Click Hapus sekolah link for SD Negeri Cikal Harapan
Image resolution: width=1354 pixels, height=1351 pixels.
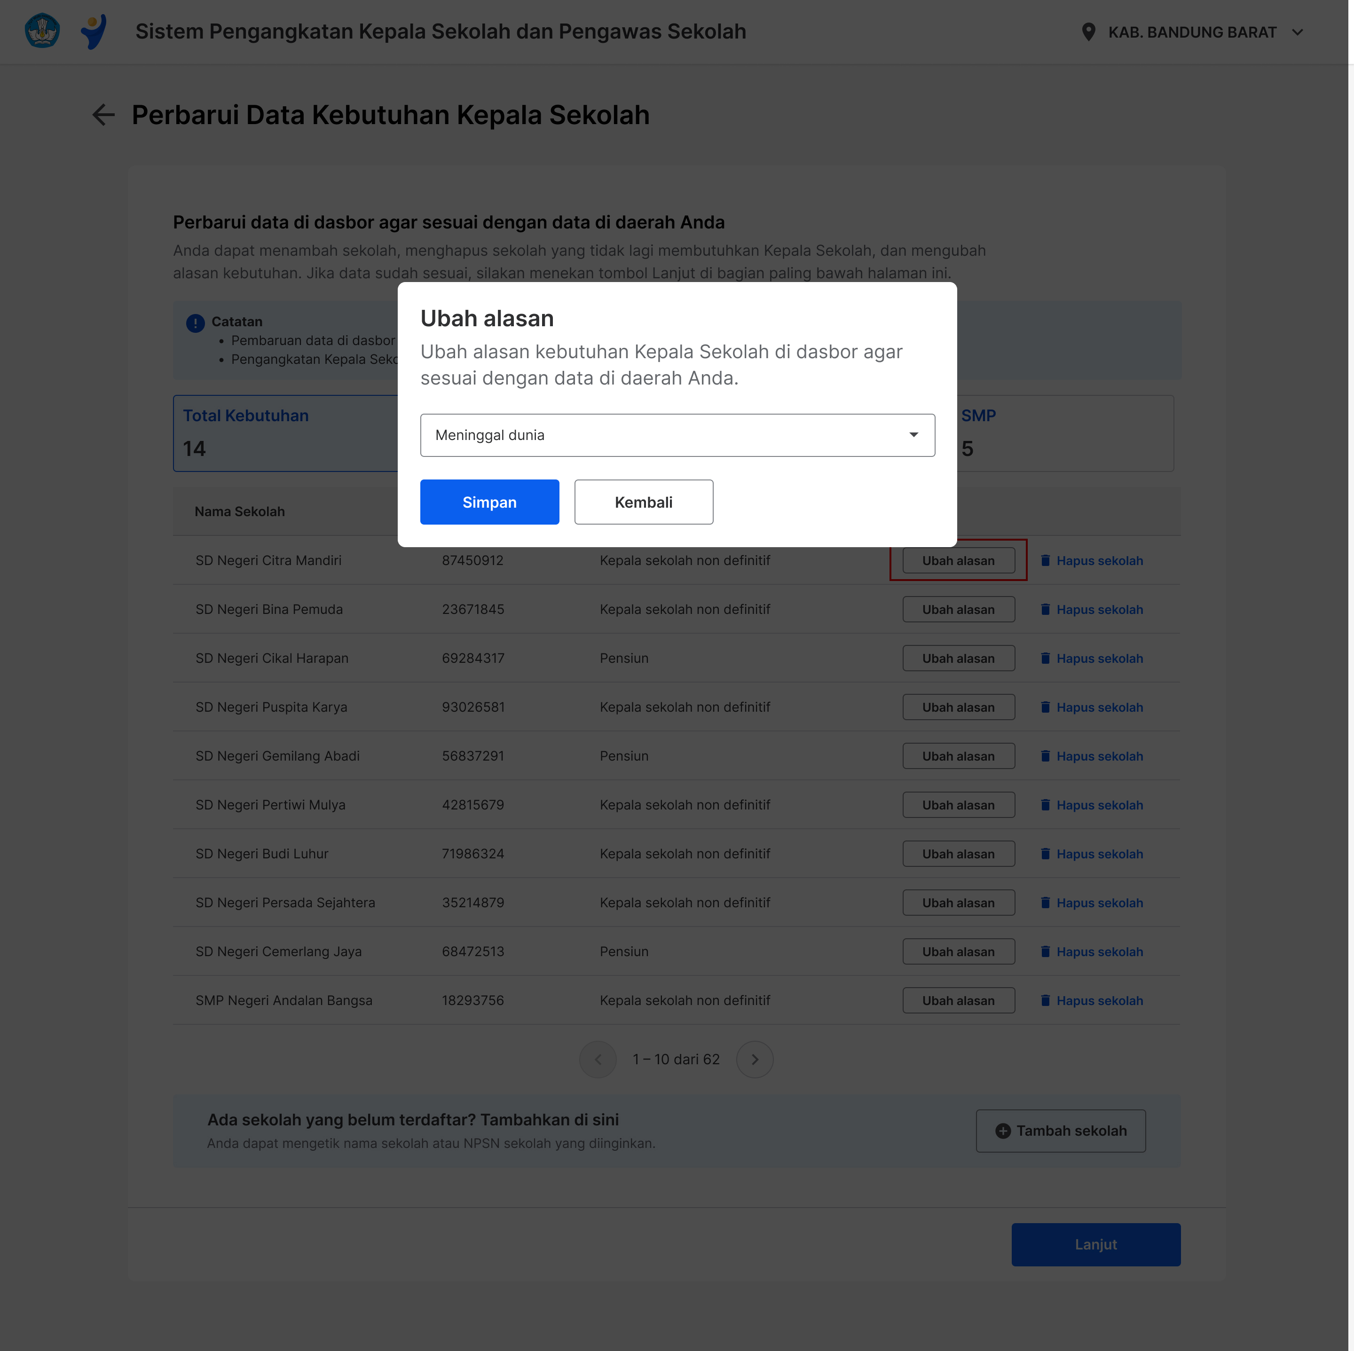point(1100,659)
